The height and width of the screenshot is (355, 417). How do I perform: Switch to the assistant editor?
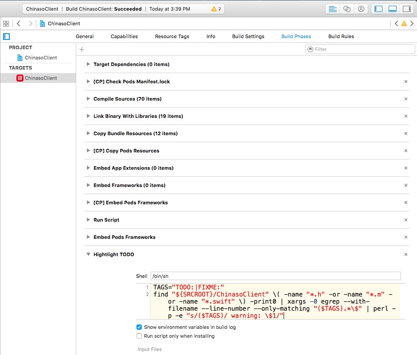[x=347, y=9]
